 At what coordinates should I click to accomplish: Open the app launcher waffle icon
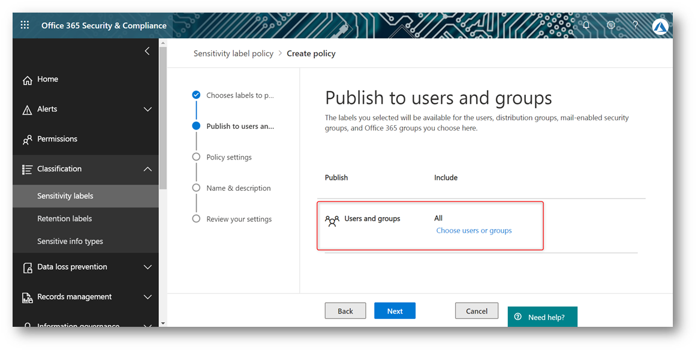click(x=25, y=25)
